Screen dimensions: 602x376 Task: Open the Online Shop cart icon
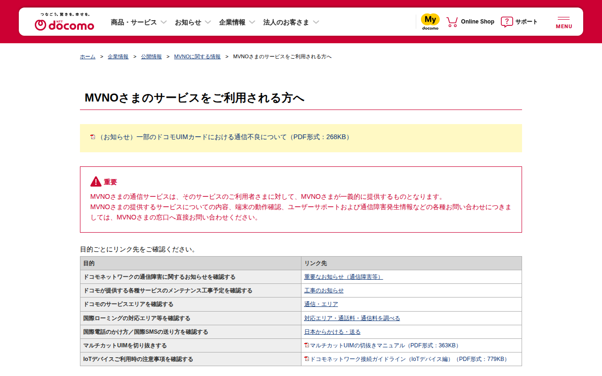click(452, 22)
